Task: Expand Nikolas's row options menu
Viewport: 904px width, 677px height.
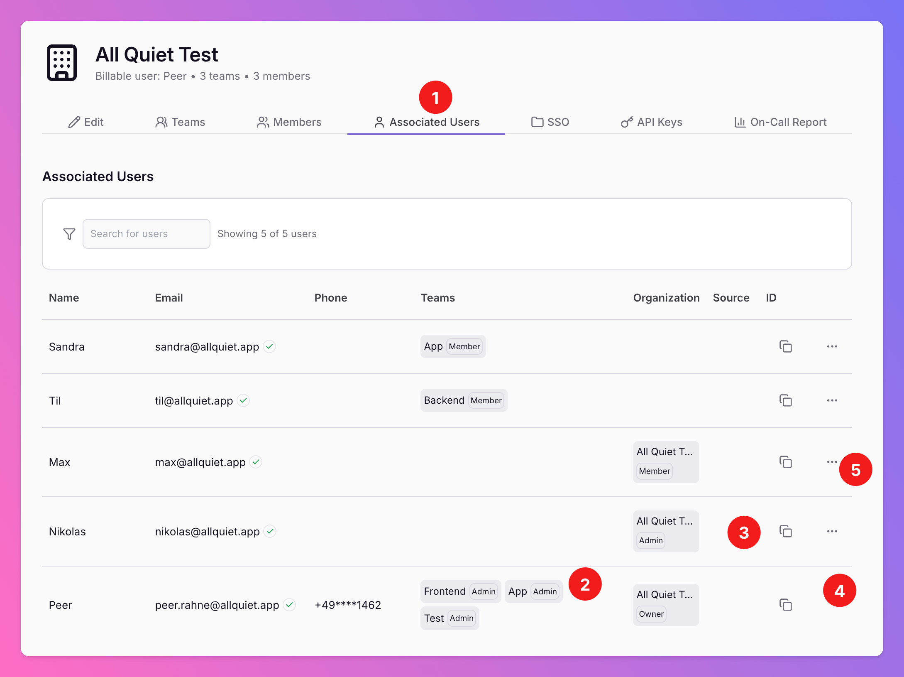Action: point(832,531)
